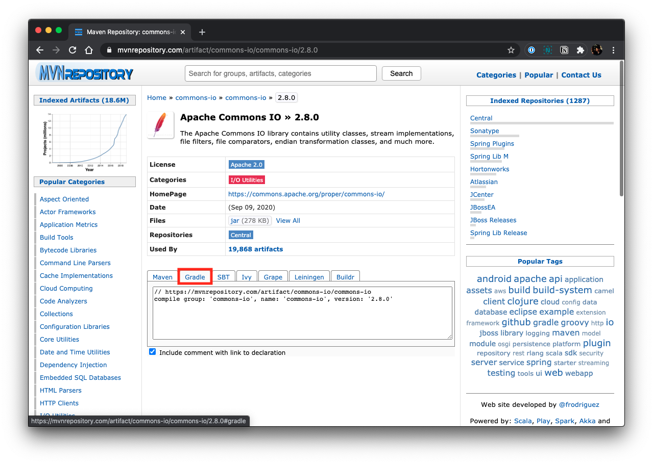Open the Extensions puzzle icon
This screenshot has height=464, width=653.
click(x=581, y=50)
